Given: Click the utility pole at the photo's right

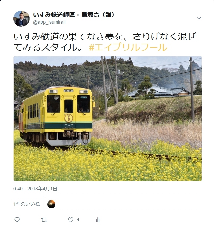Looking at the screenshot, I should coord(192,89).
